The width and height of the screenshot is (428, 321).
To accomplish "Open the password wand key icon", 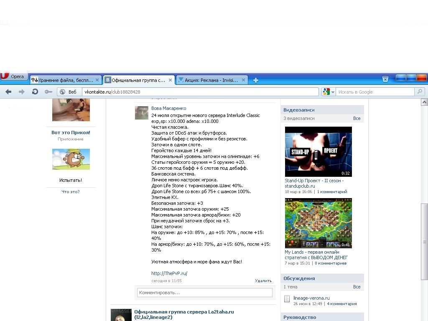I will click(48, 92).
